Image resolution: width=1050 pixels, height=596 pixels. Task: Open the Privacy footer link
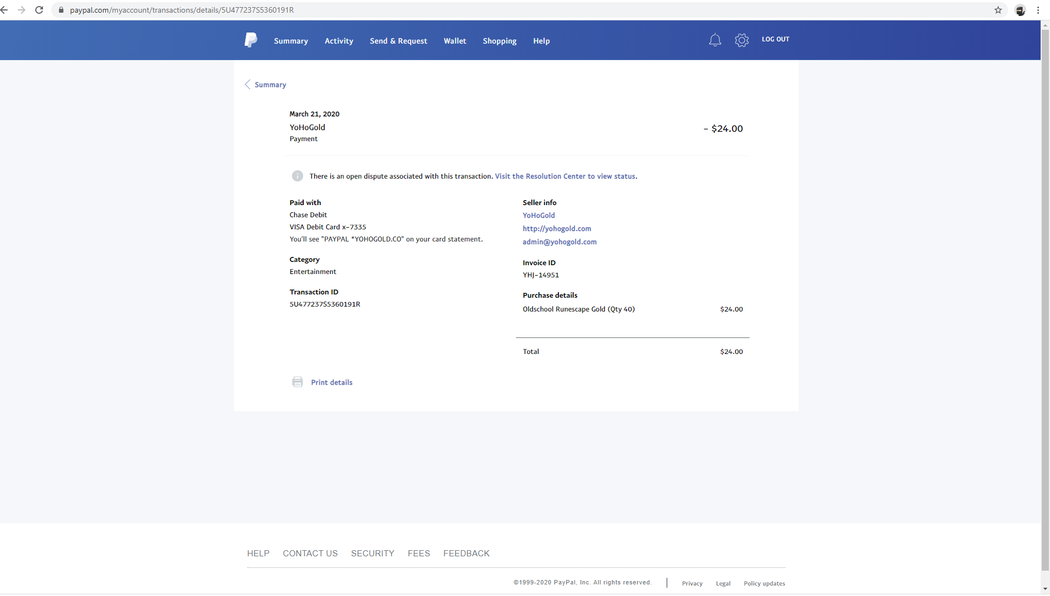pyautogui.click(x=692, y=583)
